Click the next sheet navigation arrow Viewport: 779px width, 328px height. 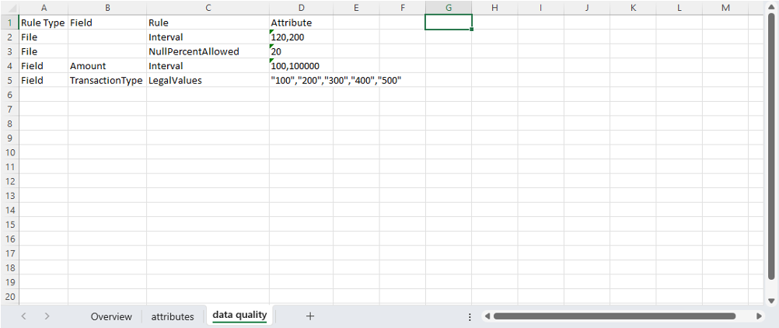tap(47, 316)
